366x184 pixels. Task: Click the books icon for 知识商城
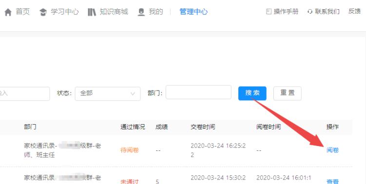coord(92,12)
